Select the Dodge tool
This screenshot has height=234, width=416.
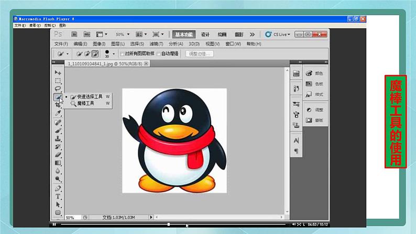(58, 179)
